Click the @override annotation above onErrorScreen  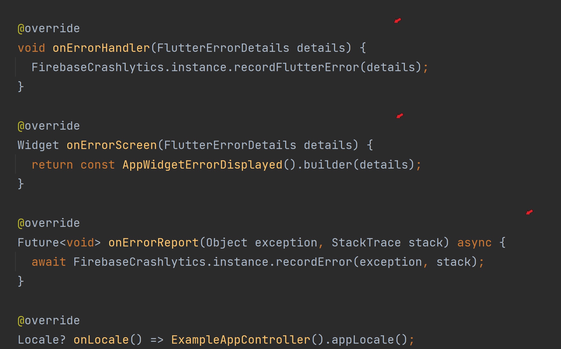click(x=48, y=125)
